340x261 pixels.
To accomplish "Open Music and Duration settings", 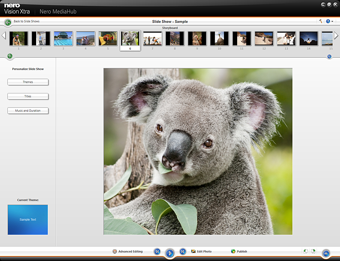I will point(28,111).
